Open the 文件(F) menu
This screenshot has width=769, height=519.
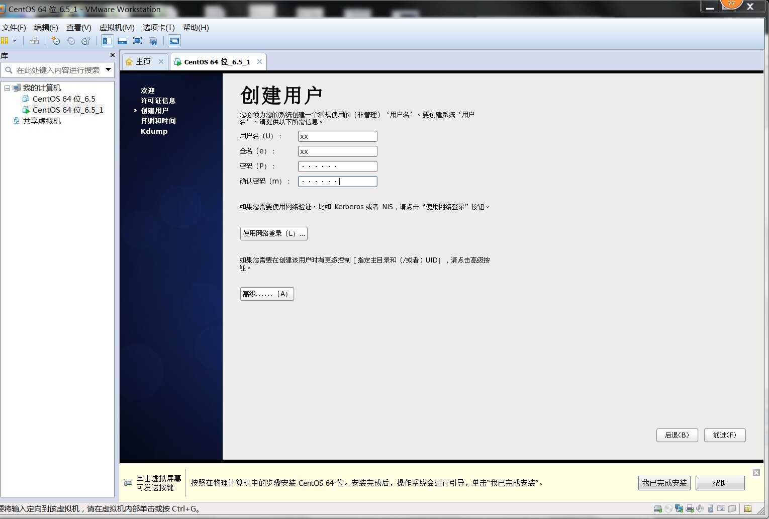click(14, 28)
